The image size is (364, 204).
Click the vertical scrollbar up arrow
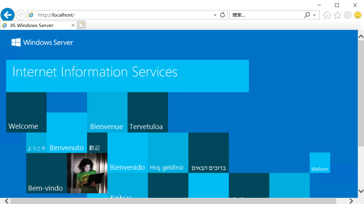[361, 36]
